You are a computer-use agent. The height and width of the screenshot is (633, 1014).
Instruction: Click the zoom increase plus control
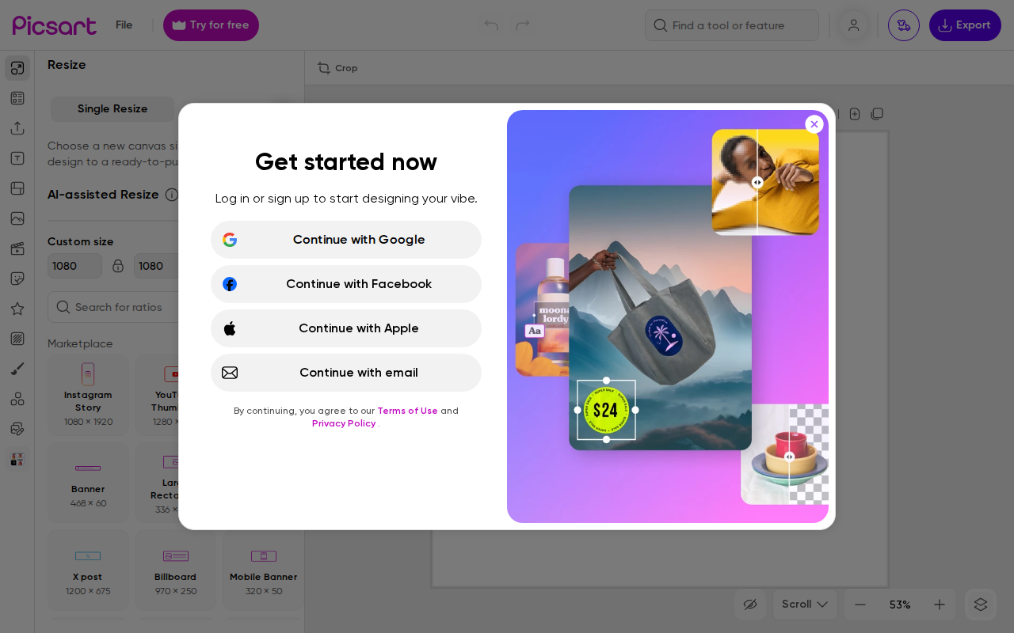(939, 605)
